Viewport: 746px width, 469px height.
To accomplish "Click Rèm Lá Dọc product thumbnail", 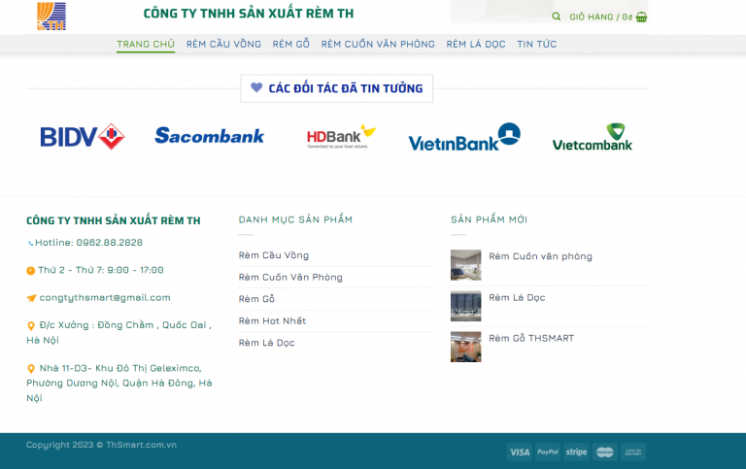I will [466, 306].
